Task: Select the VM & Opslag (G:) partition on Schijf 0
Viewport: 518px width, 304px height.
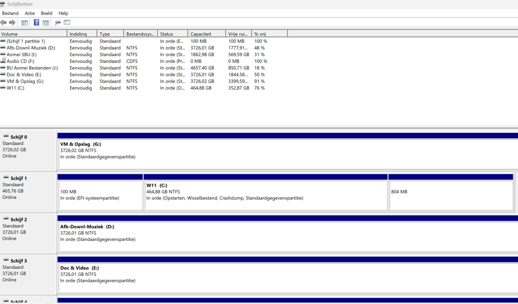Action: pyautogui.click(x=288, y=154)
